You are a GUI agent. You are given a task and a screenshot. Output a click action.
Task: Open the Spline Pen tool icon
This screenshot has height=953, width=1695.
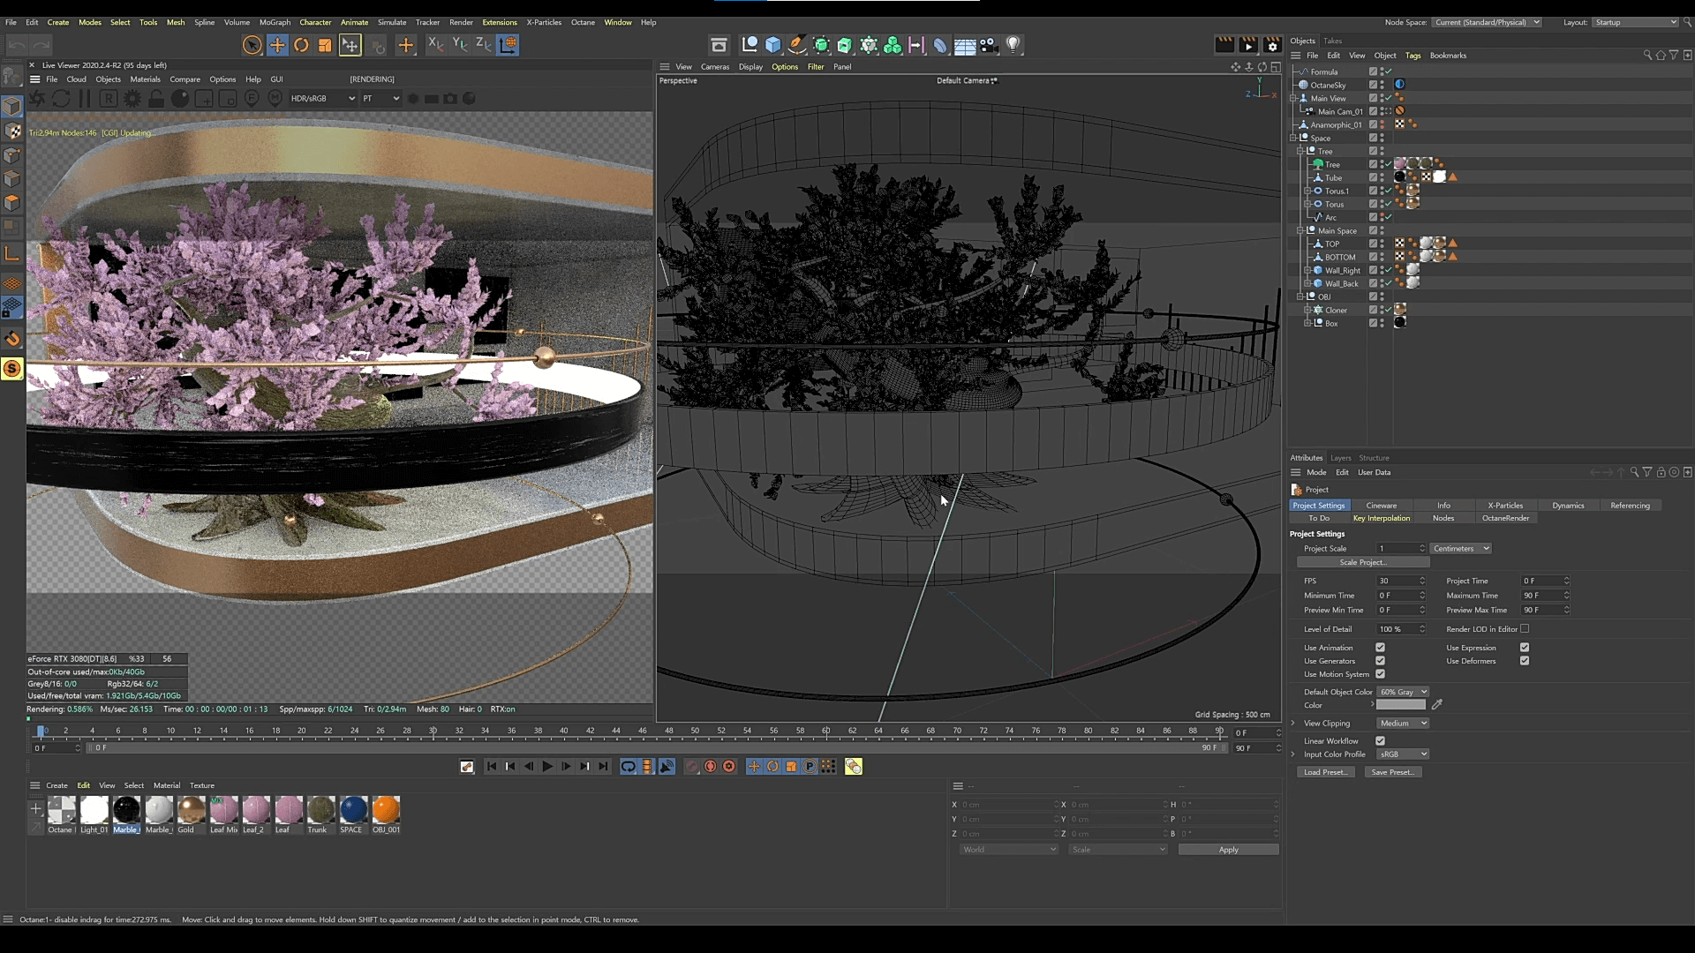[x=797, y=45]
